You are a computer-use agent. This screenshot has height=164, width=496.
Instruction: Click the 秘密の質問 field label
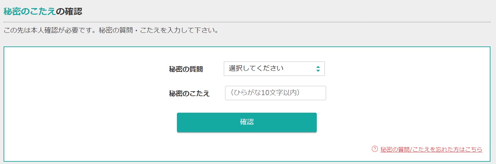coord(186,69)
